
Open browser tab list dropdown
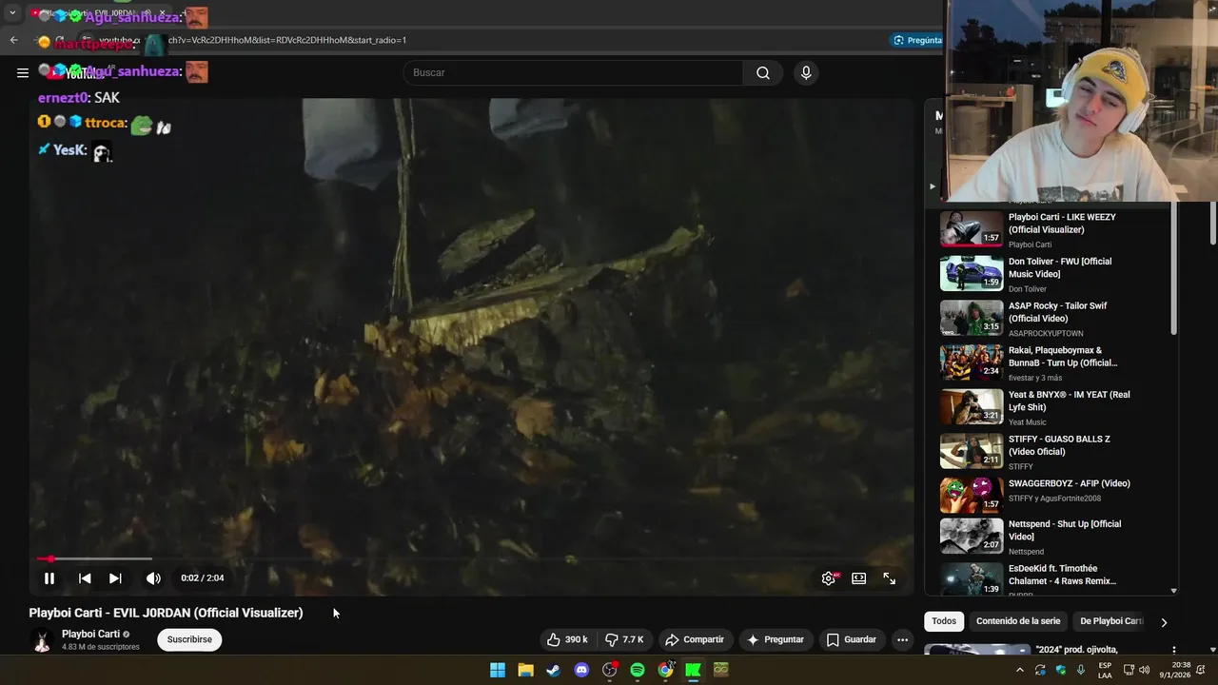[12, 13]
